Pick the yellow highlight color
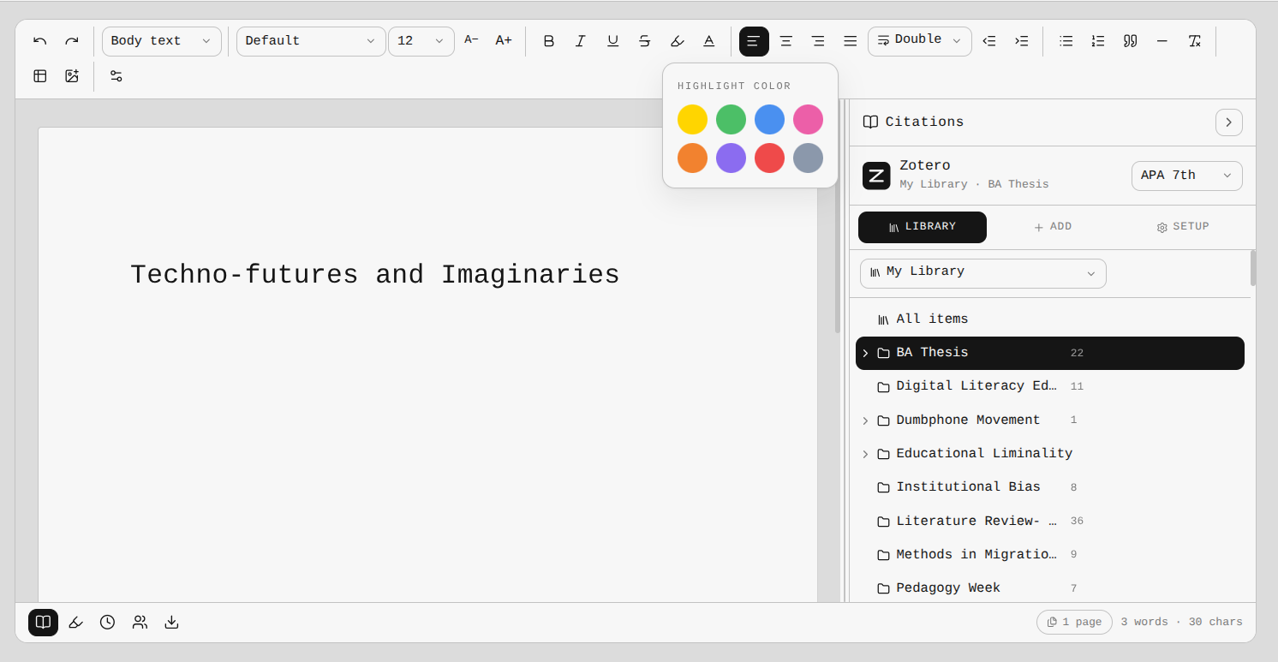Image resolution: width=1278 pixels, height=662 pixels. click(692, 120)
